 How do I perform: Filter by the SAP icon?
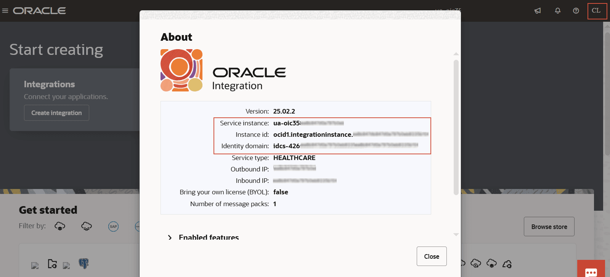113,226
